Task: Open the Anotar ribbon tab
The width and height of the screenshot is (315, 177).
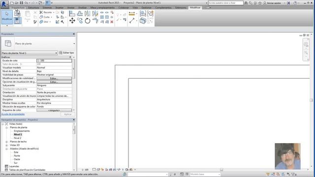Action: (x=71, y=8)
